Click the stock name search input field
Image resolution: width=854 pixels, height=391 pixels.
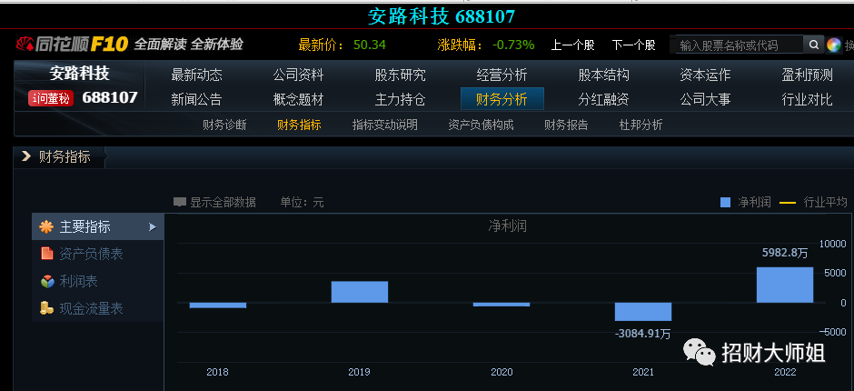point(737,45)
